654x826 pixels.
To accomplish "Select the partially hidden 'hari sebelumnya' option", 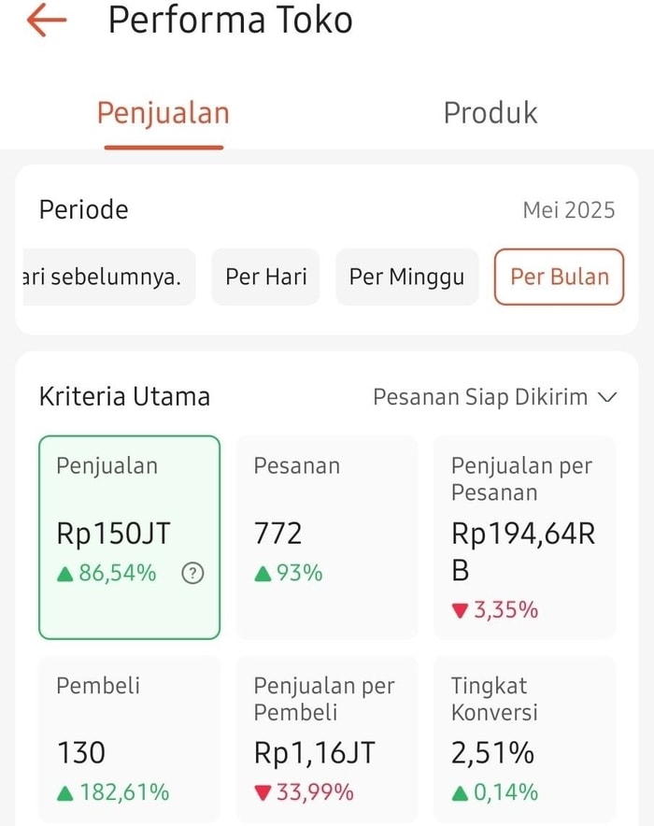I will 103,277.
